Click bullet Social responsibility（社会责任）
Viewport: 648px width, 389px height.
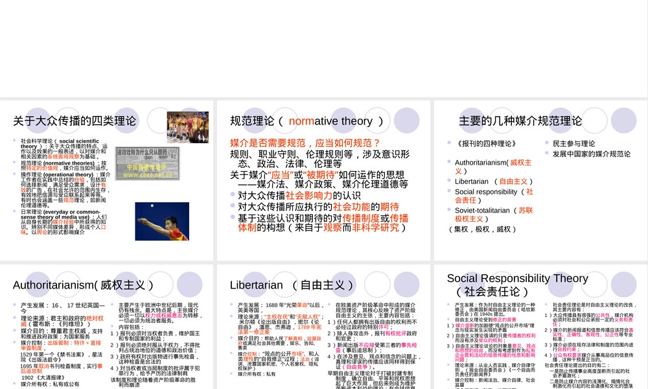494,196
